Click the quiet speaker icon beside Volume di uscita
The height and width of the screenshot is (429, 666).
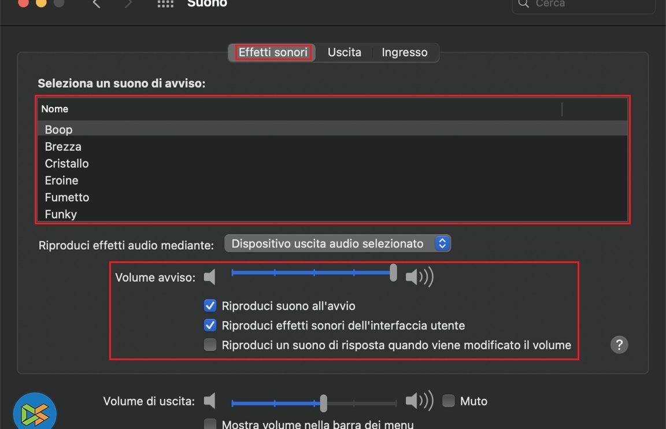pyautogui.click(x=210, y=401)
